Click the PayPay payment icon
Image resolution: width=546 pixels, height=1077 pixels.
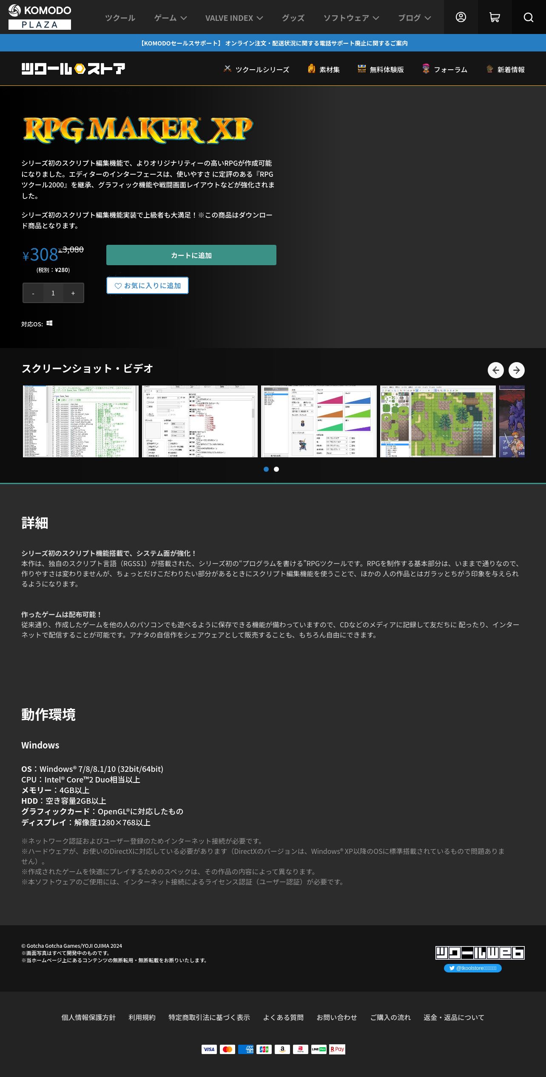click(301, 1049)
